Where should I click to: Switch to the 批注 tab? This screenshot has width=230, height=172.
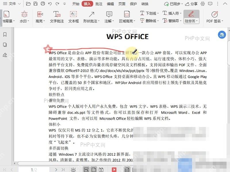tap(99, 4)
